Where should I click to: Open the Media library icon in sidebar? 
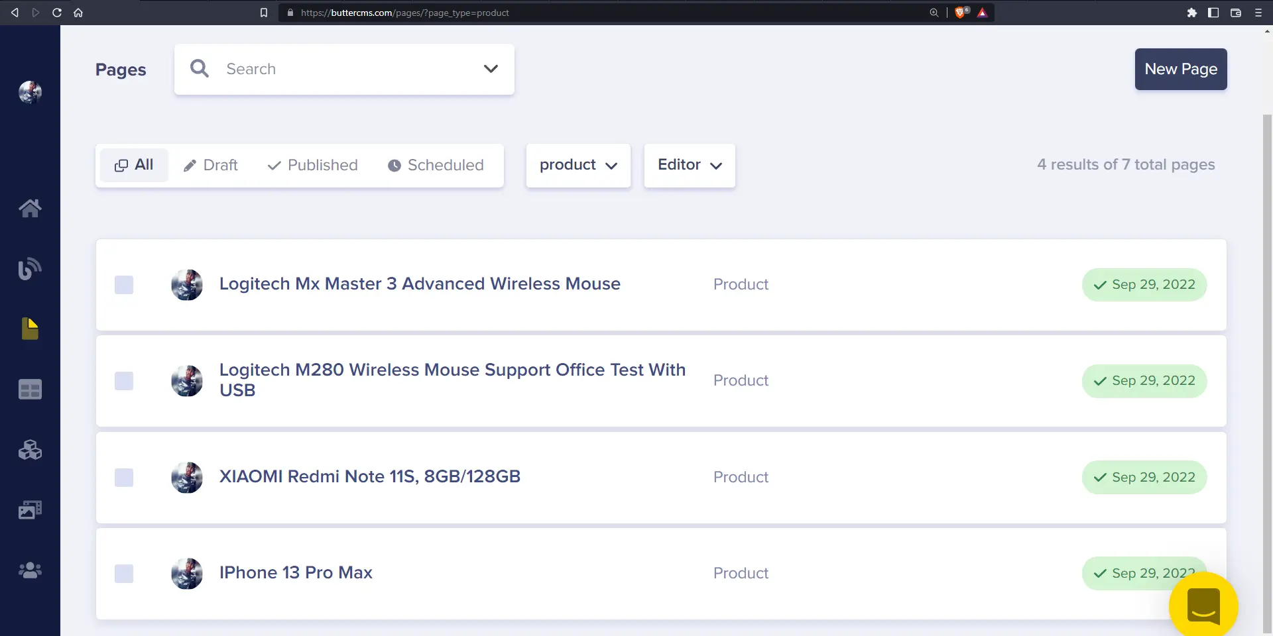pos(30,509)
